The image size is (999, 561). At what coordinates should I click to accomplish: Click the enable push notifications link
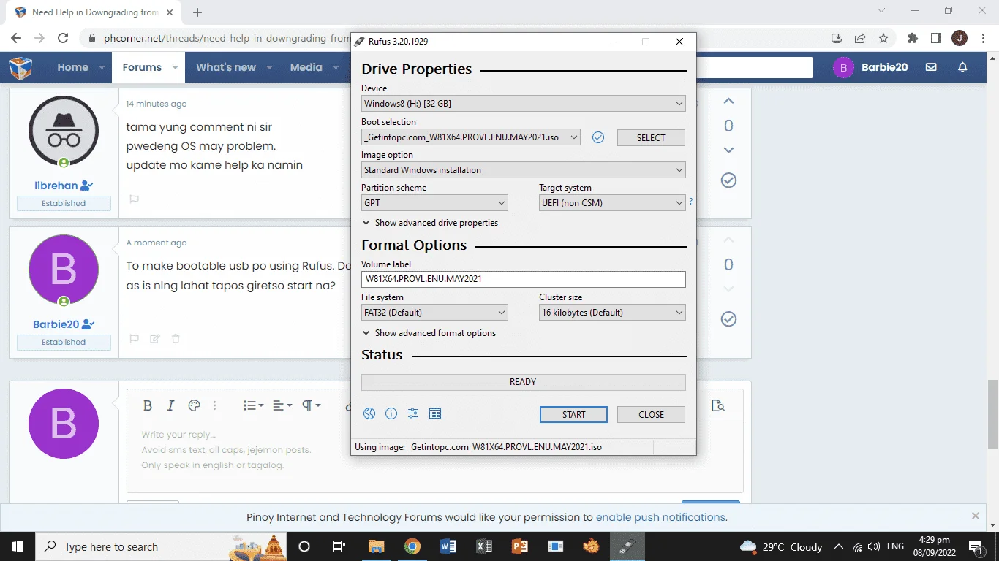pyautogui.click(x=660, y=517)
